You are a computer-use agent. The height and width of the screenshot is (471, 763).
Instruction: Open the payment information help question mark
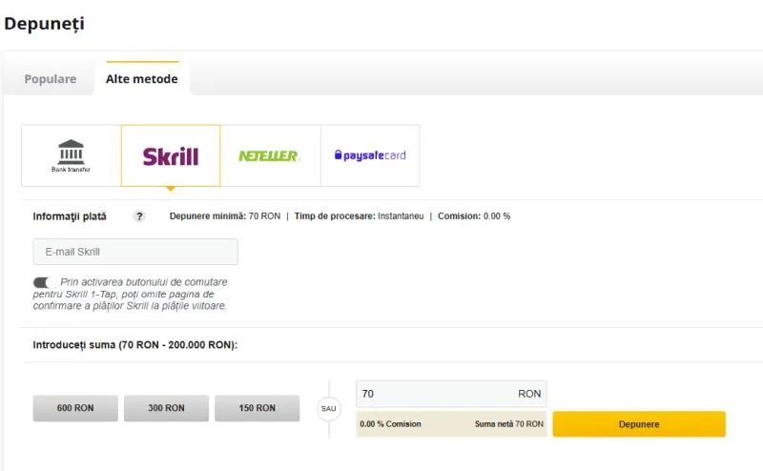click(x=139, y=216)
